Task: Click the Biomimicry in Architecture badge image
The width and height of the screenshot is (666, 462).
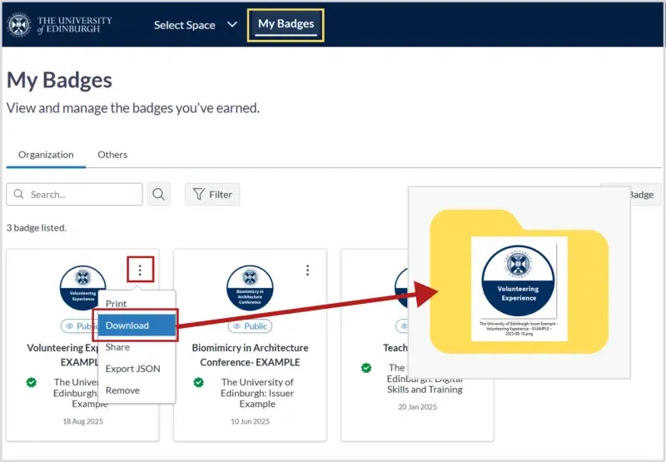Action: (251, 288)
